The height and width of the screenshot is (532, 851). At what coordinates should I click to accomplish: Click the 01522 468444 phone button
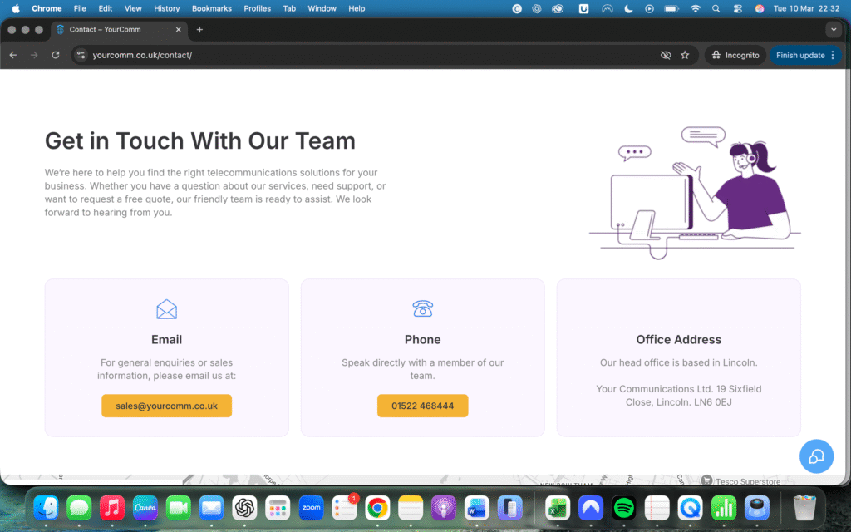click(422, 406)
